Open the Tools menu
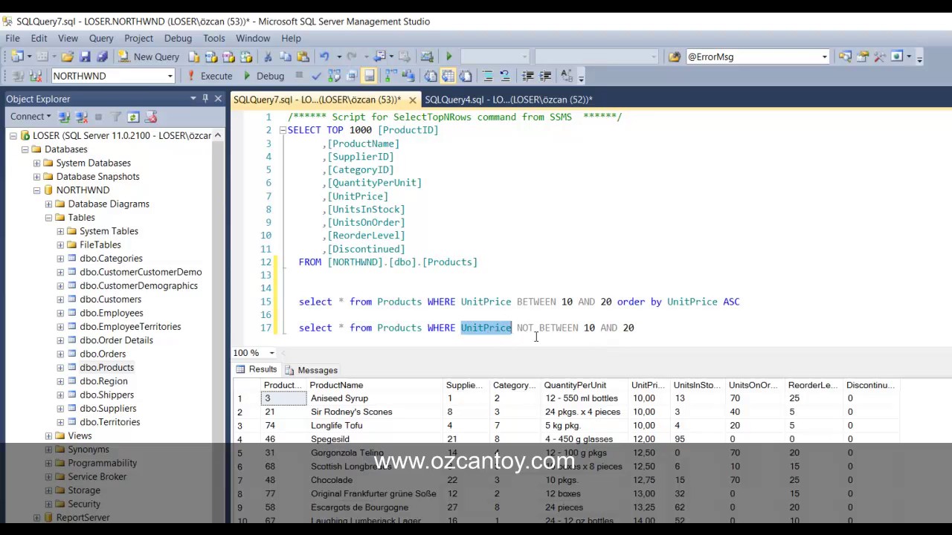Screen dimensions: 952x535 point(213,38)
